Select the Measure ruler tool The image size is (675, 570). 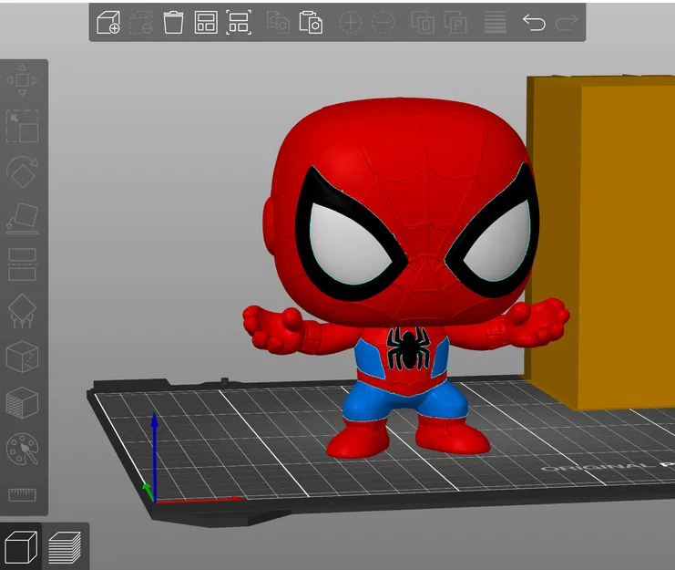tap(22, 494)
